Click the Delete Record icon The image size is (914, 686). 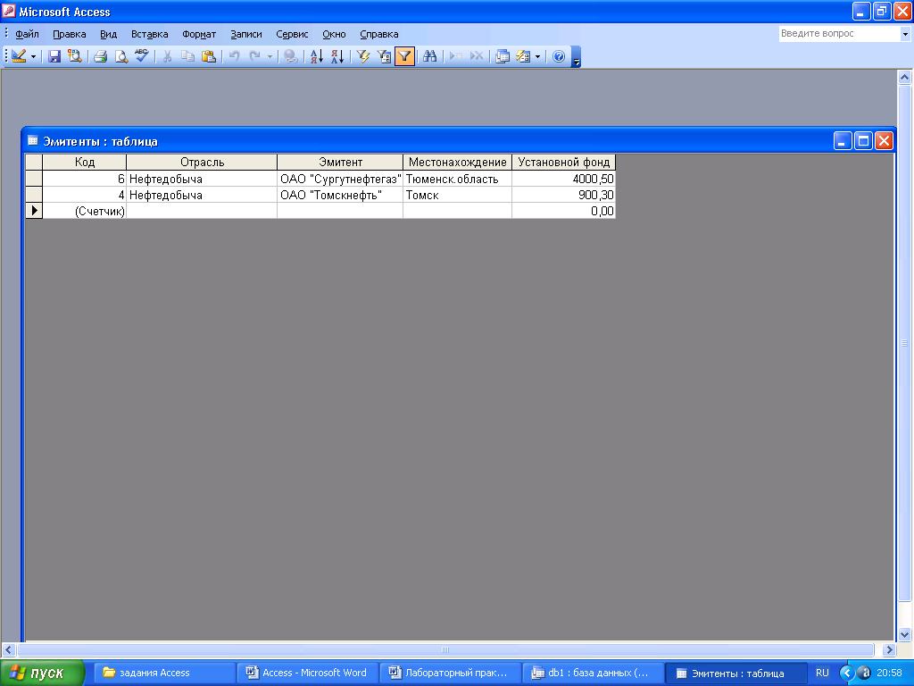pos(477,56)
